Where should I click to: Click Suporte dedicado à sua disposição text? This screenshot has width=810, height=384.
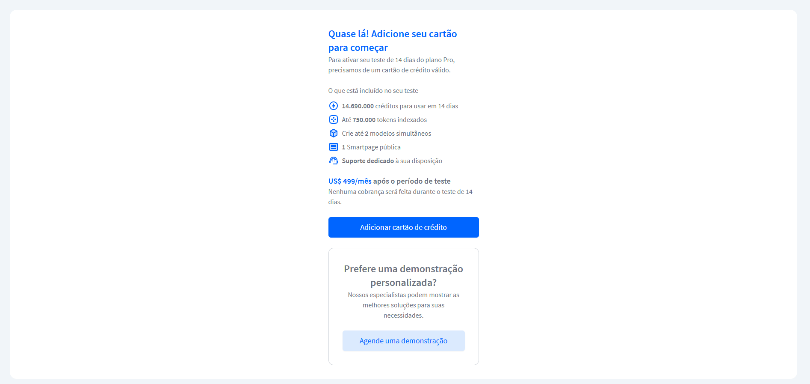(x=392, y=161)
